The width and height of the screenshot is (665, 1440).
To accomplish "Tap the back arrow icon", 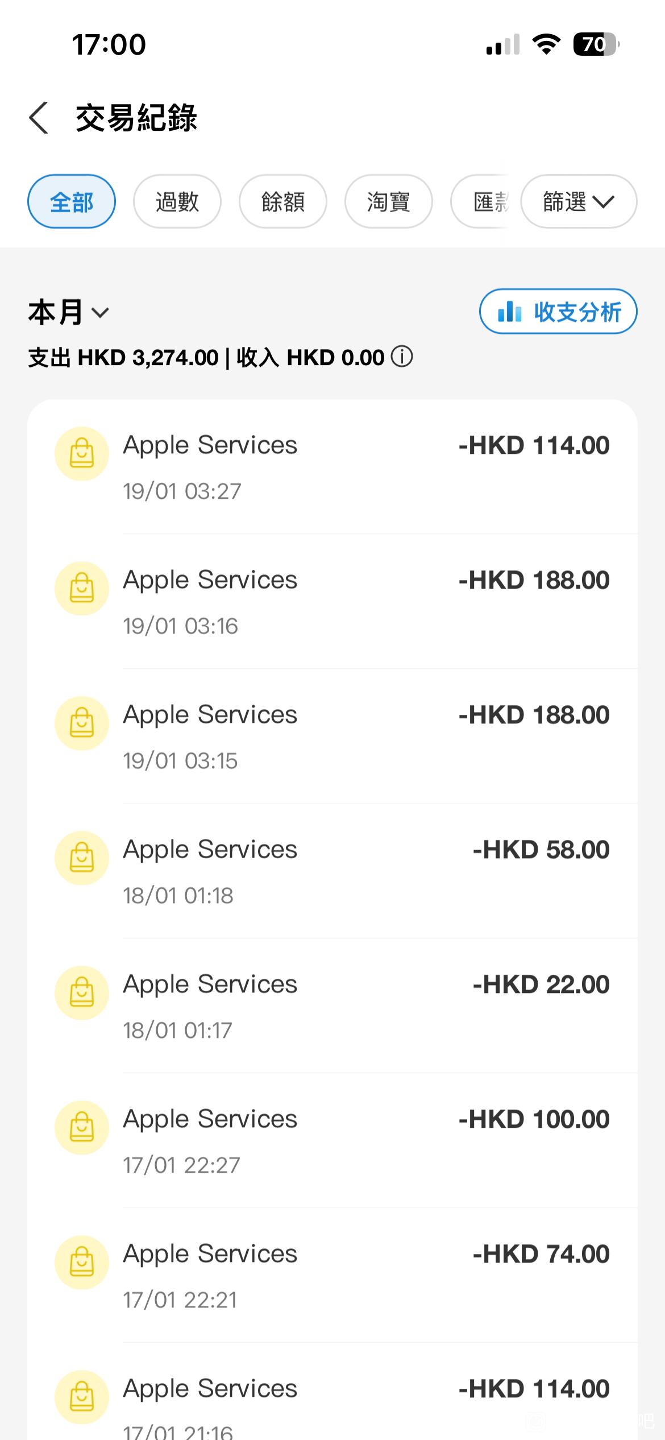I will click(39, 118).
